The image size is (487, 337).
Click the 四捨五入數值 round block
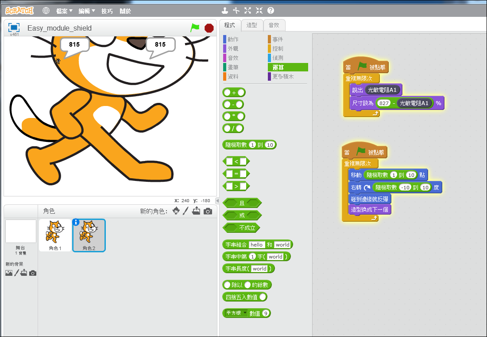pyautogui.click(x=245, y=297)
